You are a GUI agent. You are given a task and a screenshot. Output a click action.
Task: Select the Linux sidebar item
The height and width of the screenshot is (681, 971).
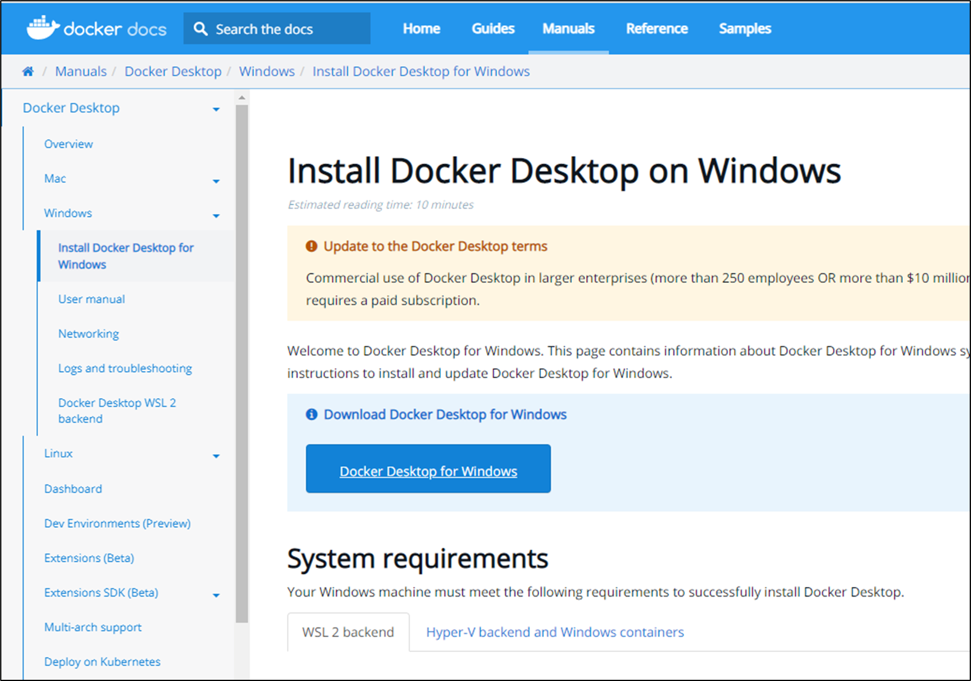coord(59,454)
